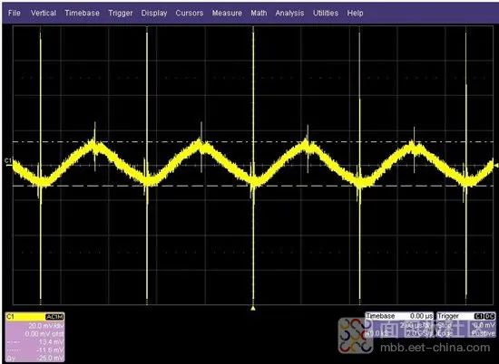Click the Trigger descriptor box
Viewport: 499px width, 364px height.
tap(466, 325)
